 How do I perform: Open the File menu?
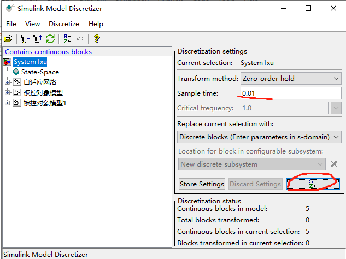click(x=11, y=24)
